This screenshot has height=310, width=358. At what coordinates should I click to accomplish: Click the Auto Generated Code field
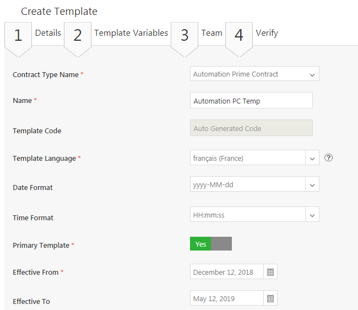coord(251,128)
